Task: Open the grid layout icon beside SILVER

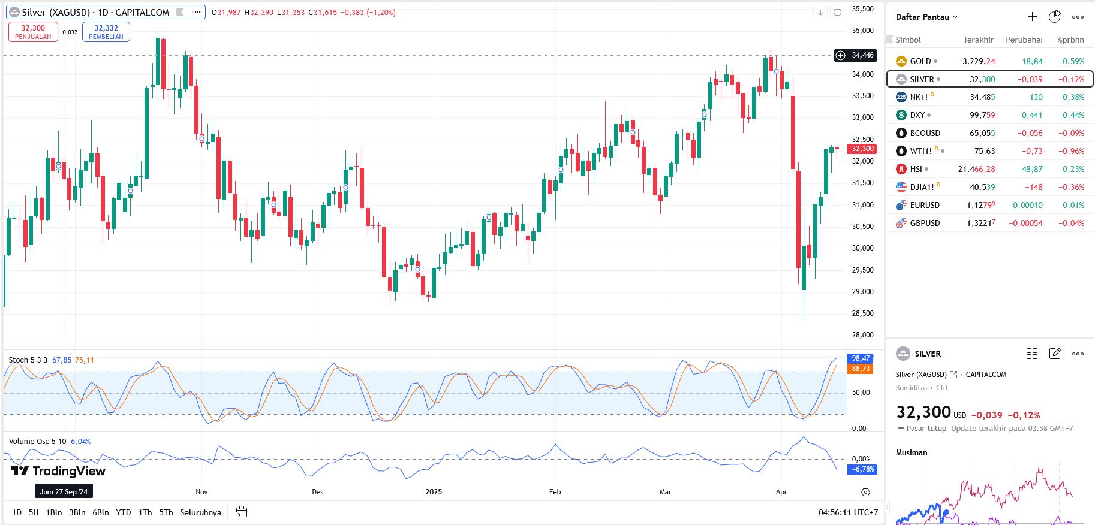Action: click(x=1032, y=354)
